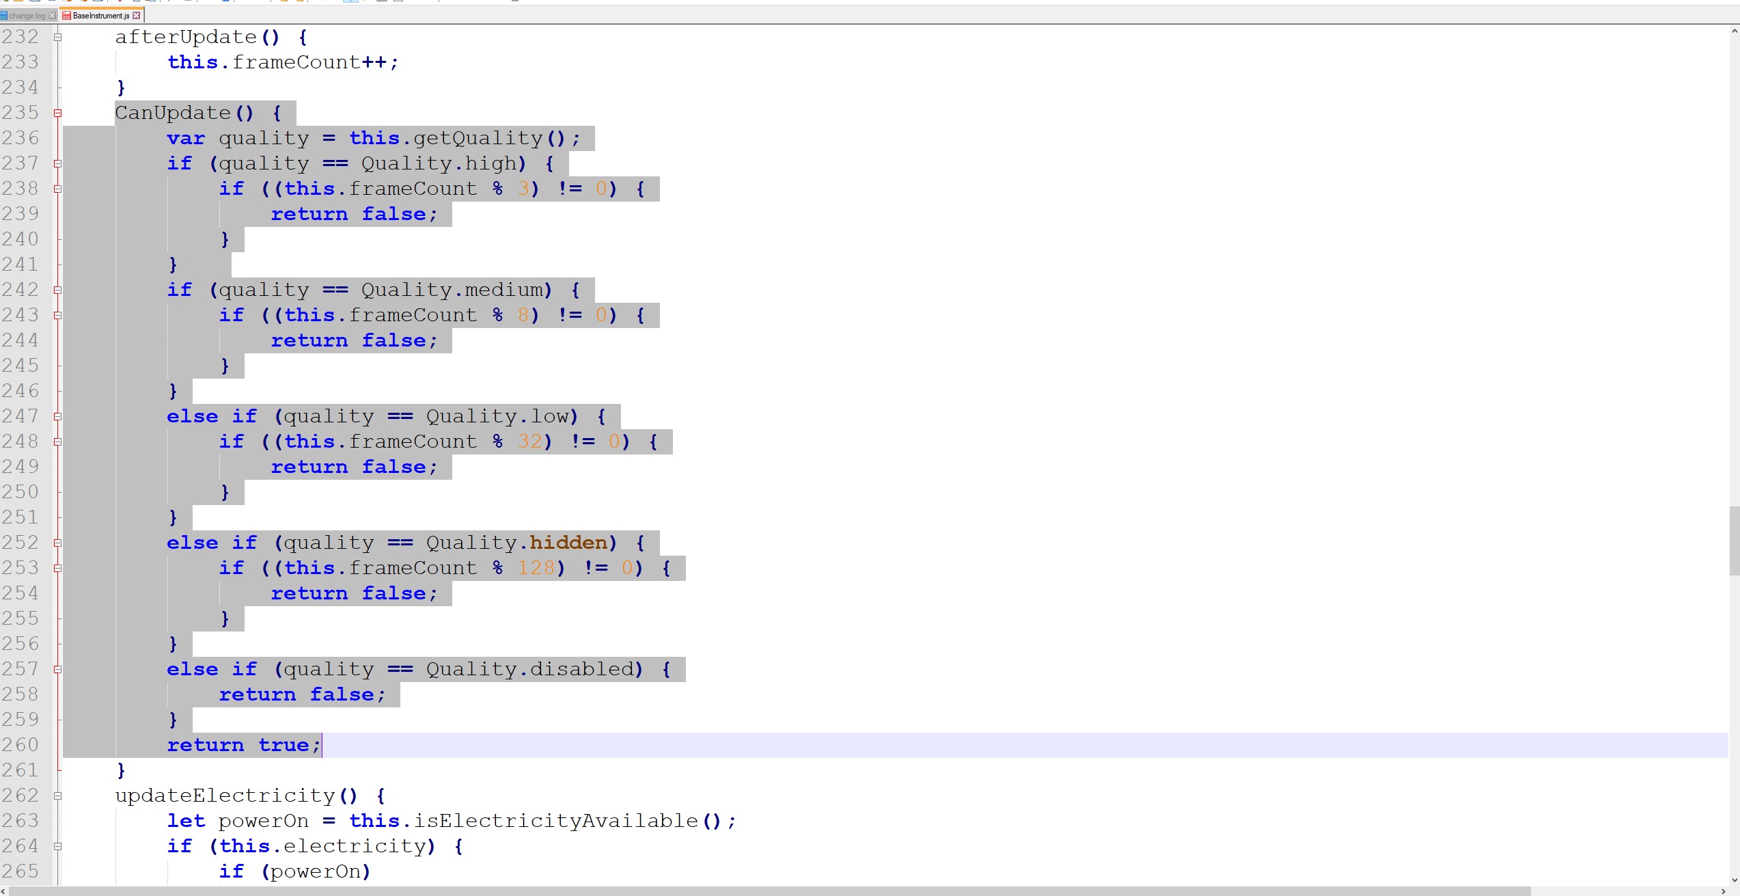1740x896 pixels.
Task: Click 'return false;' on line 239
Action: pos(355,214)
